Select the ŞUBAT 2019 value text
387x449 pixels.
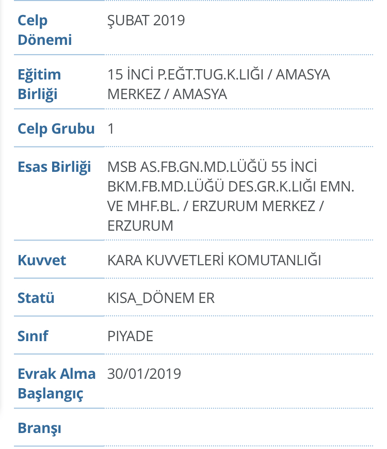(146, 20)
